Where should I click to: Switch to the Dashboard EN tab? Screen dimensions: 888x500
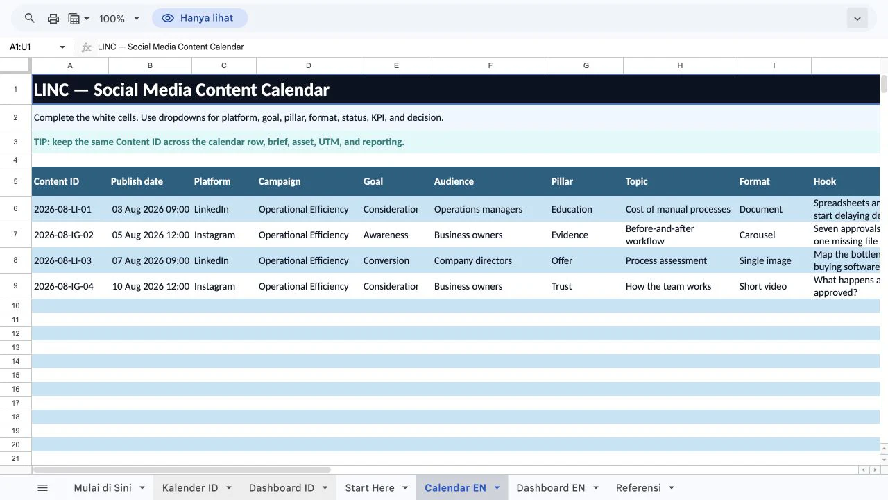point(551,488)
